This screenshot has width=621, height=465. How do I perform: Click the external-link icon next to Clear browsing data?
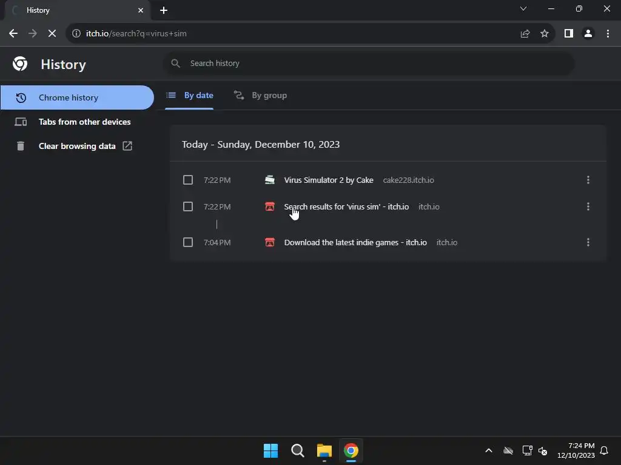[127, 146]
